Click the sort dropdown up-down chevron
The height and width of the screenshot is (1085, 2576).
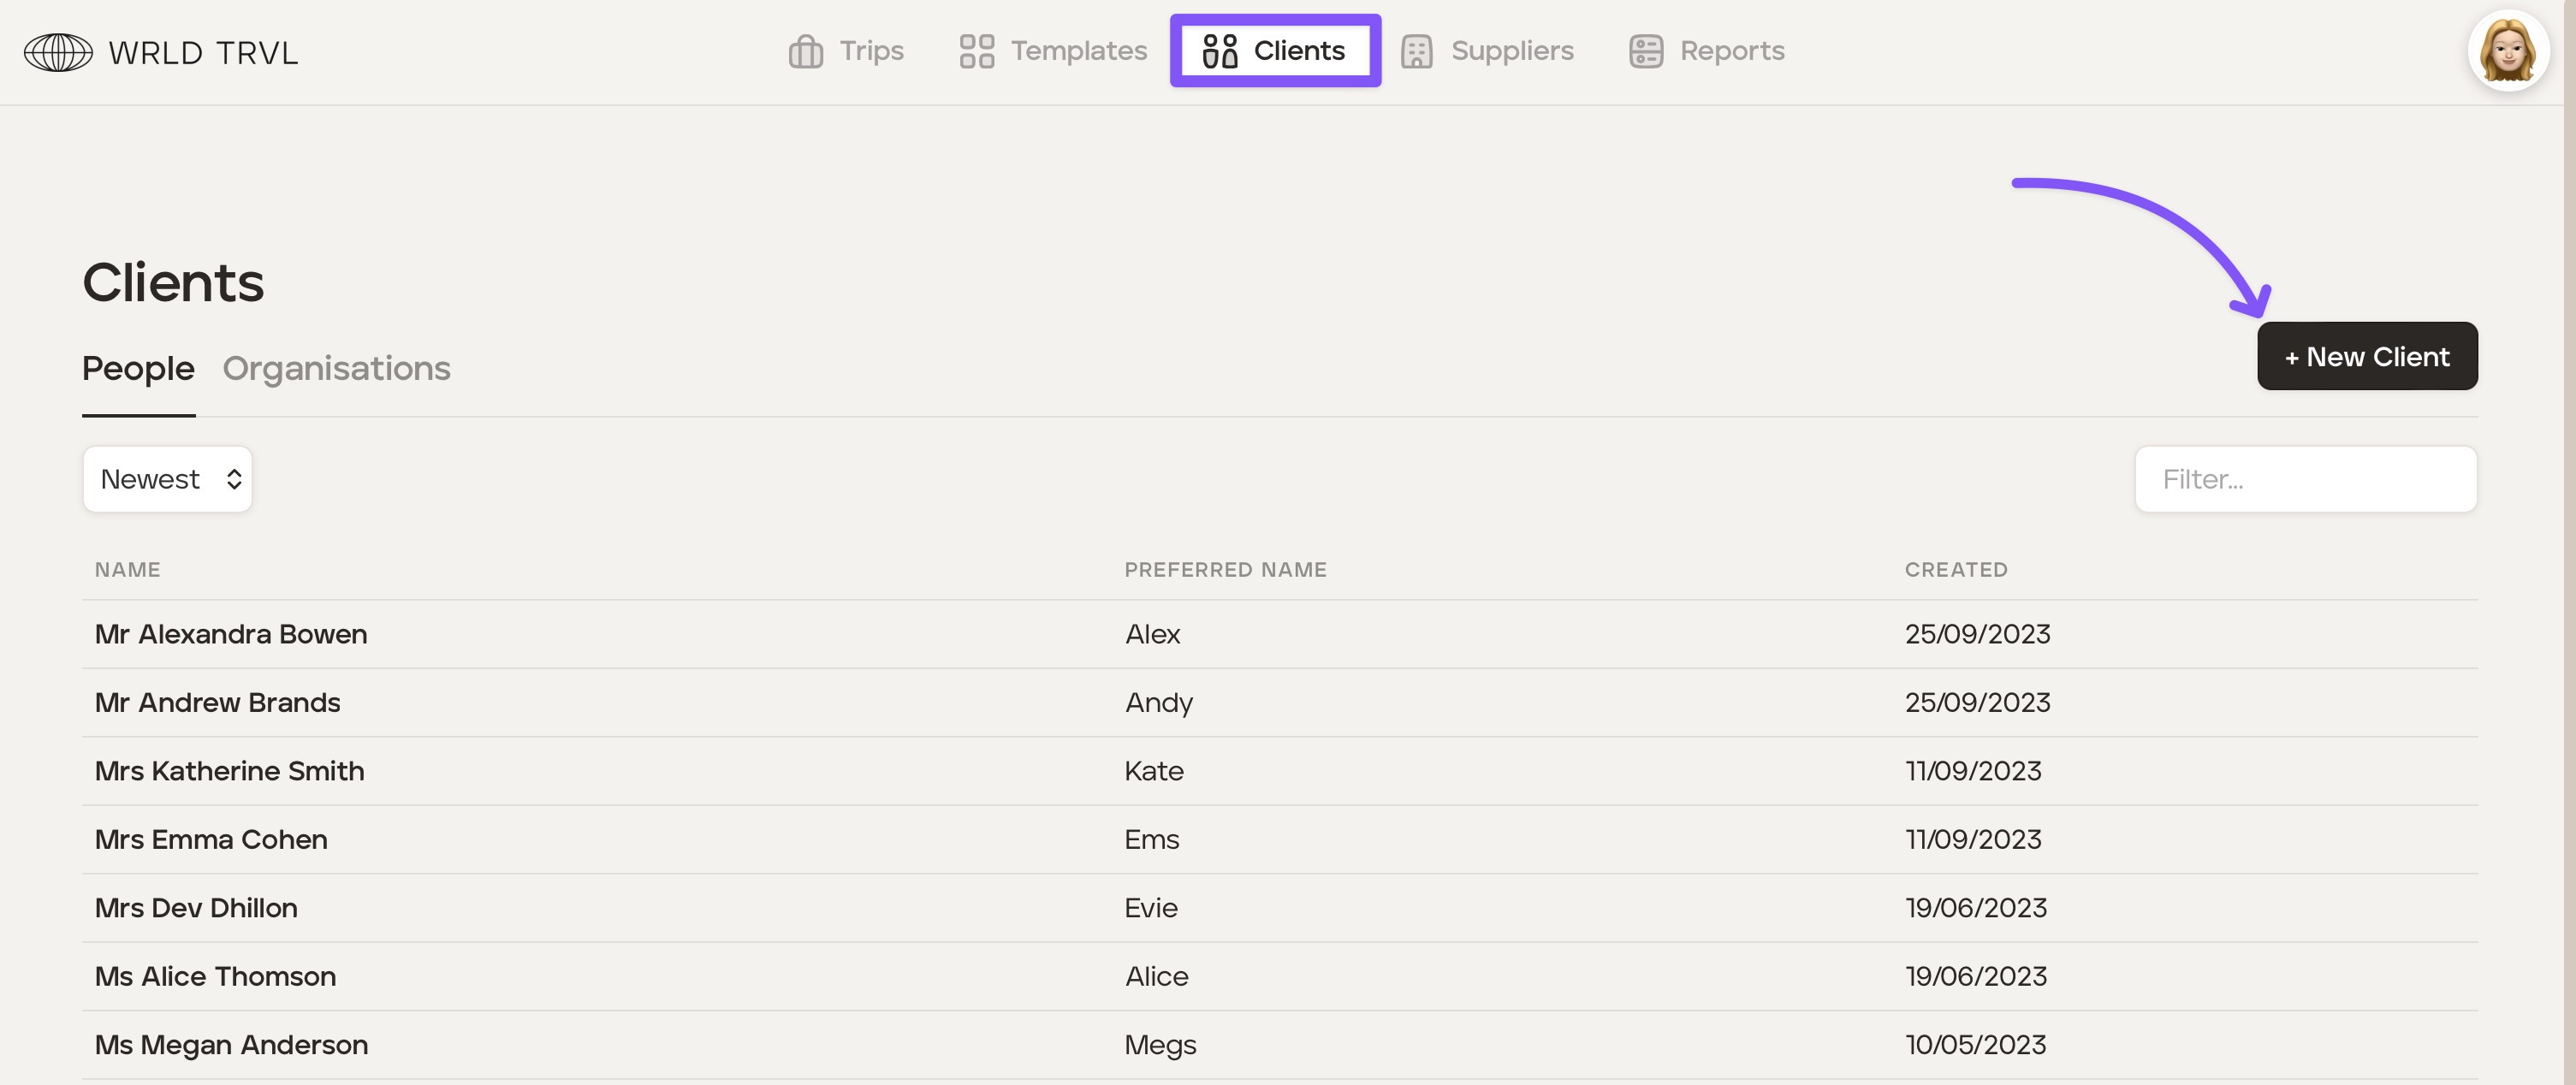click(x=234, y=479)
